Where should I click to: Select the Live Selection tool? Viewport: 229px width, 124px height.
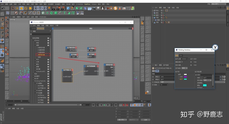[13, 8]
